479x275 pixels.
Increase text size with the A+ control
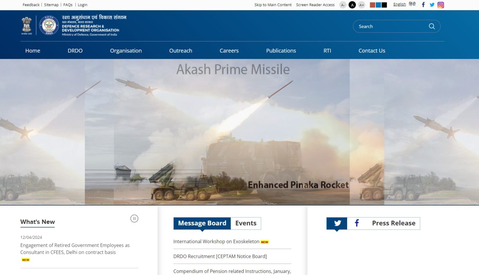tap(361, 5)
